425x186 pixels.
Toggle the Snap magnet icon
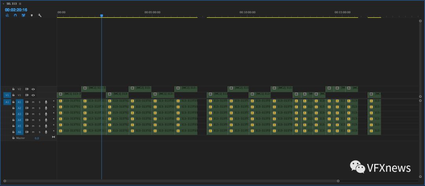point(15,15)
